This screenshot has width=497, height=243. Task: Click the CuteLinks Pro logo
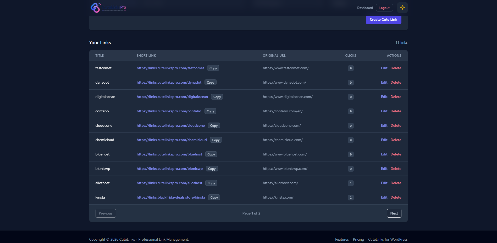[x=108, y=8]
